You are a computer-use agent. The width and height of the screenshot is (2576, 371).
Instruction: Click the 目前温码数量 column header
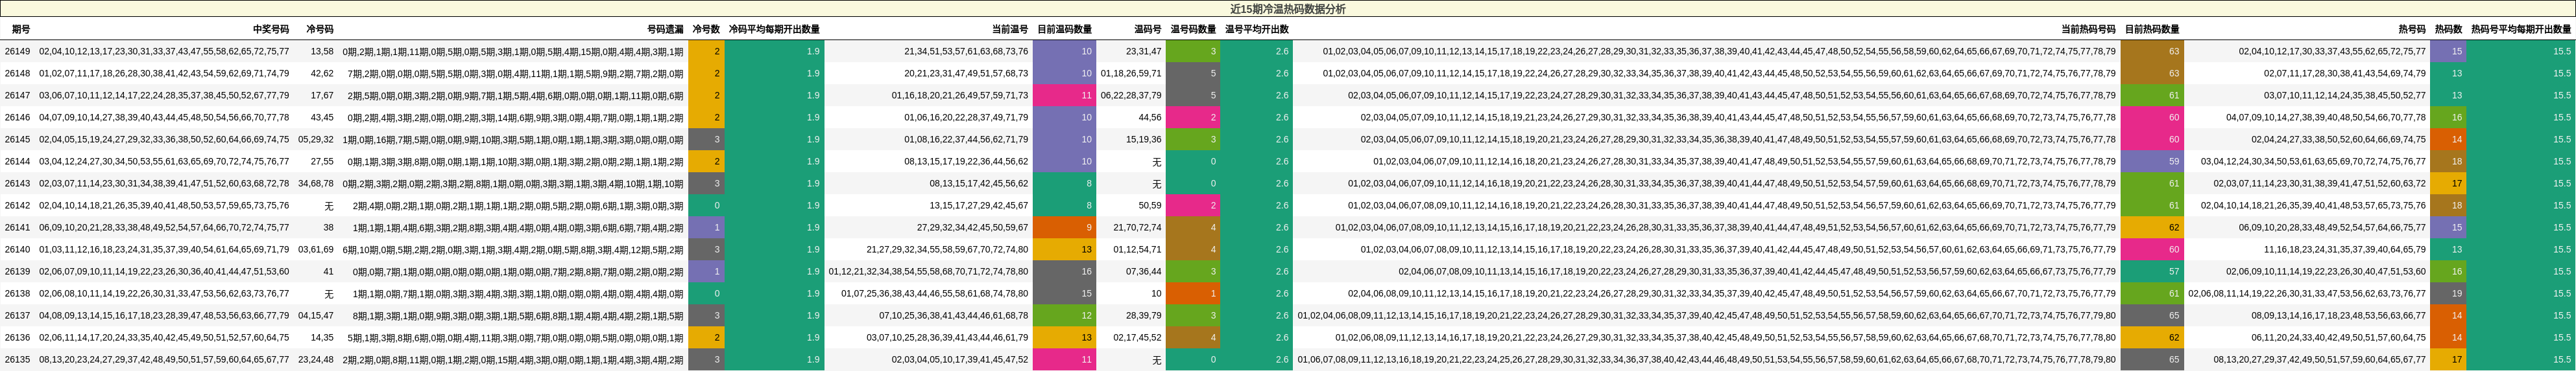tap(1064, 30)
